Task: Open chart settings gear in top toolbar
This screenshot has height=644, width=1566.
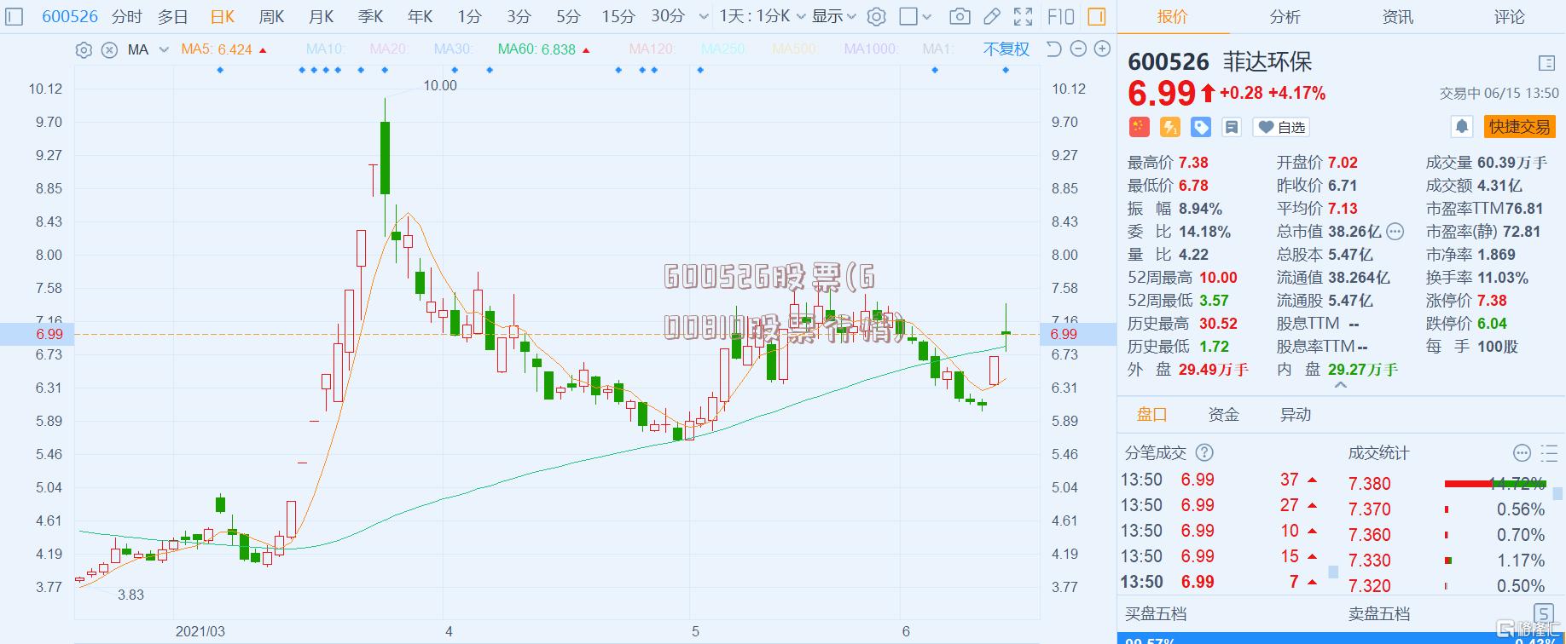Action: click(876, 16)
